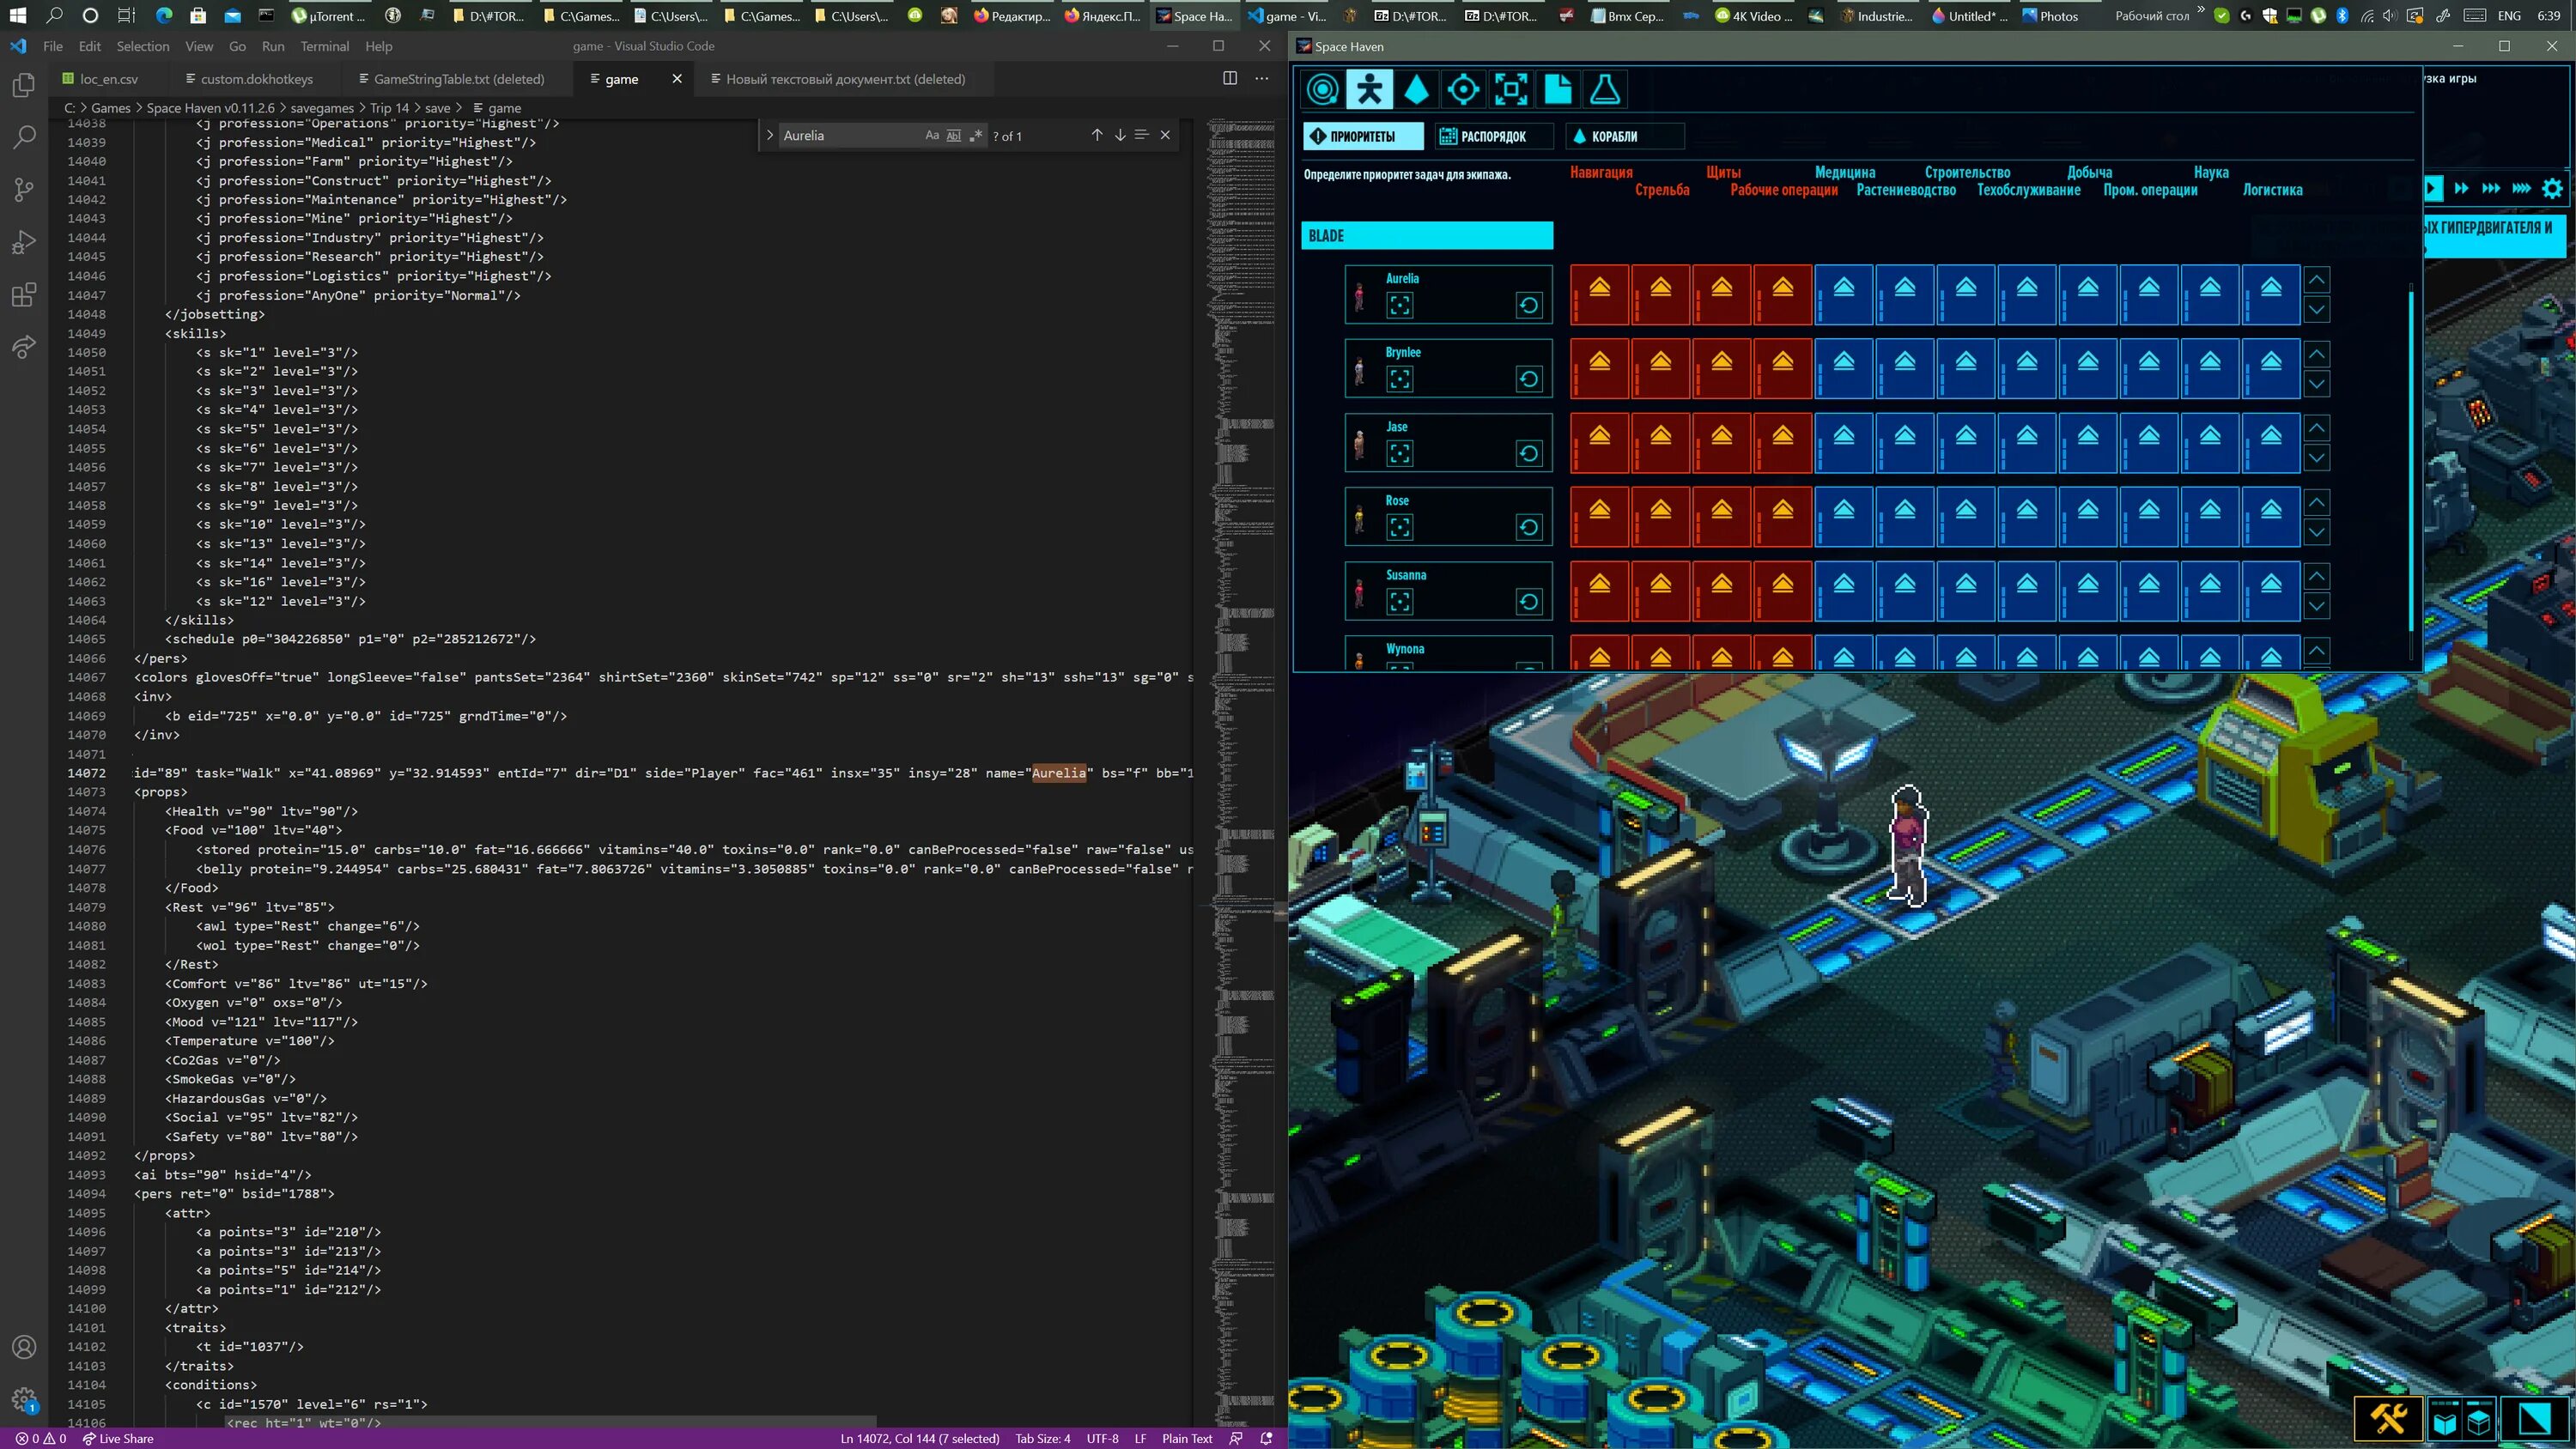
Task: Open the File menu in VS Code
Action: click(53, 46)
